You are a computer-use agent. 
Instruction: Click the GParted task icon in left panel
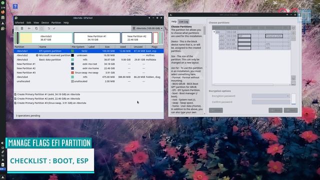click(x=2, y=29)
